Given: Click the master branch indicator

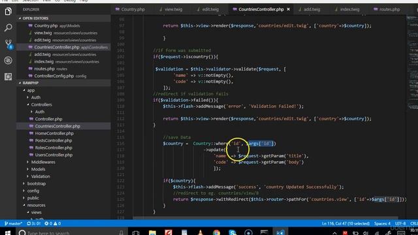Looking at the screenshot, I should coord(13,223).
